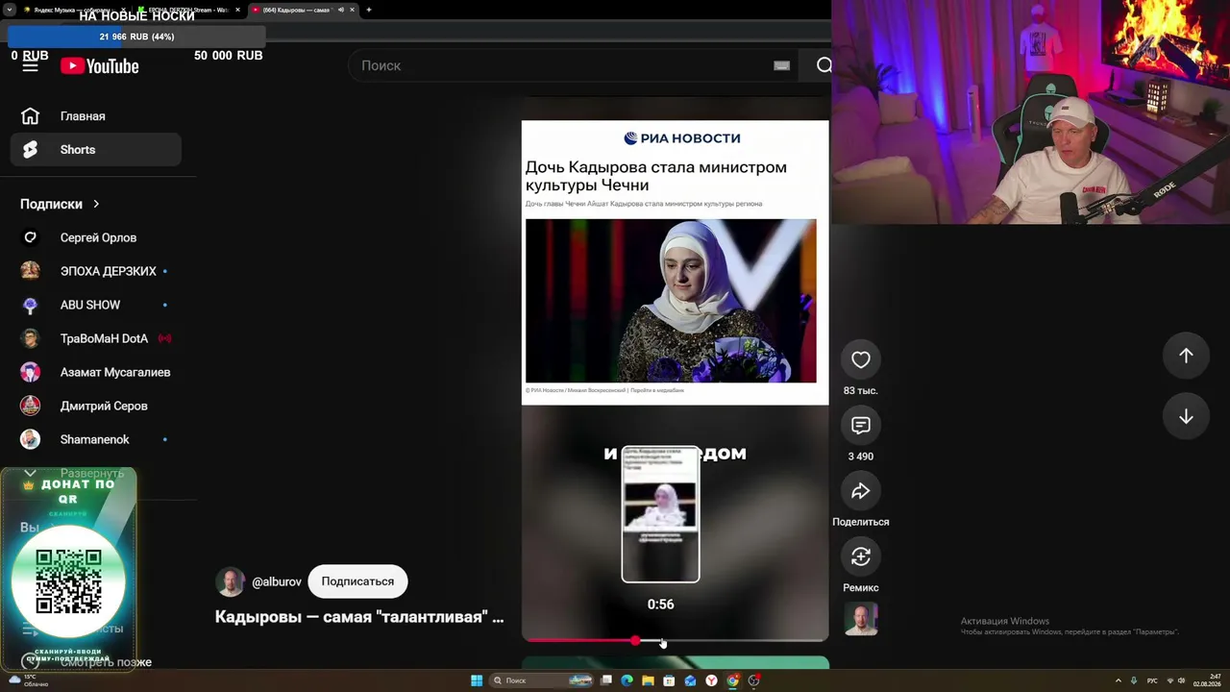
Task: Open the ТраВоМаН DotA subscription
Action: 96,338
